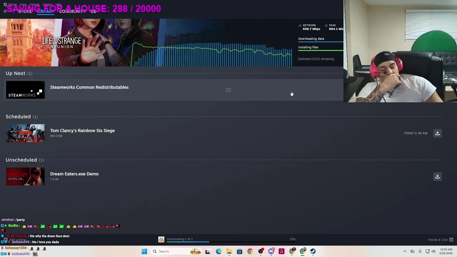
Task: Open Microsoft Store from taskbar
Action: 240,251
